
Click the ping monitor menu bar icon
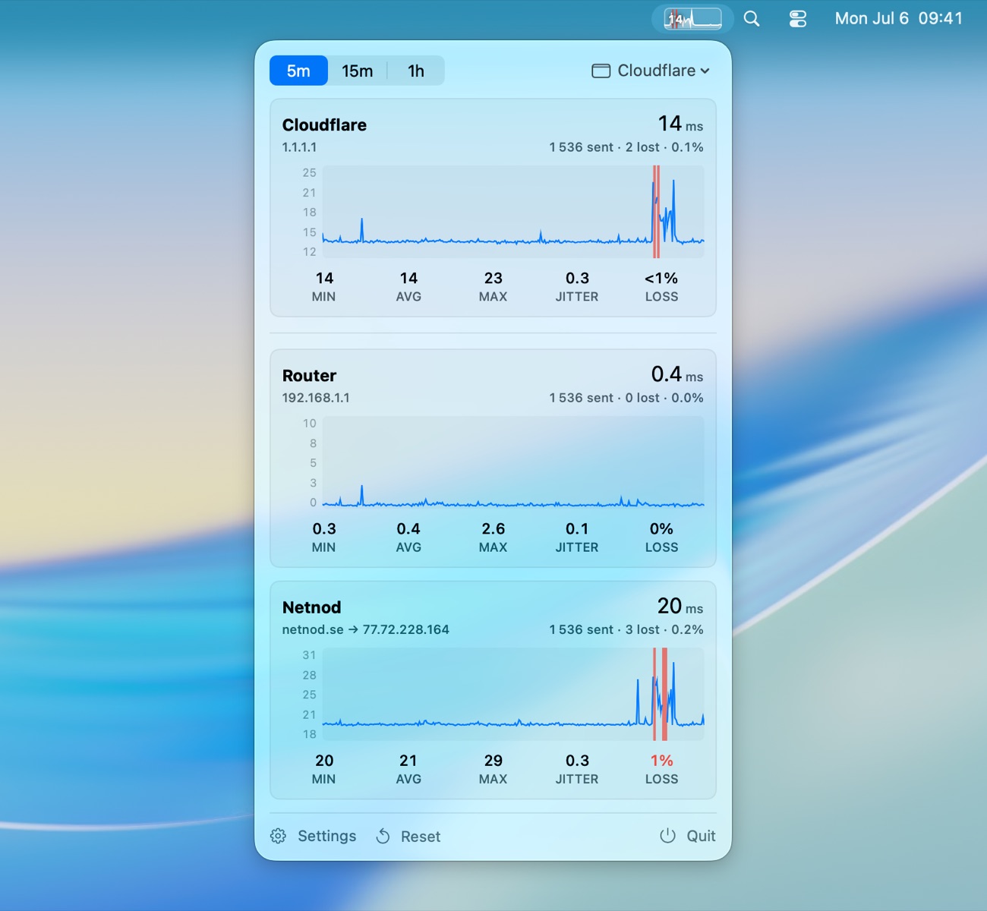click(x=692, y=19)
